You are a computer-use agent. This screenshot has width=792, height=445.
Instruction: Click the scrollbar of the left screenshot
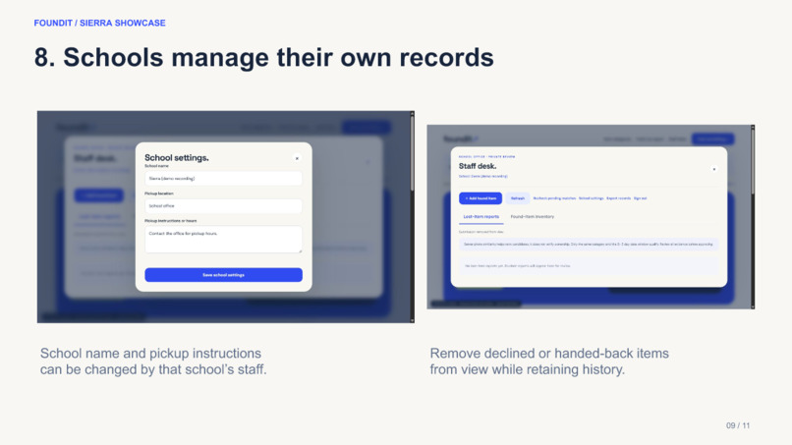[x=412, y=217]
